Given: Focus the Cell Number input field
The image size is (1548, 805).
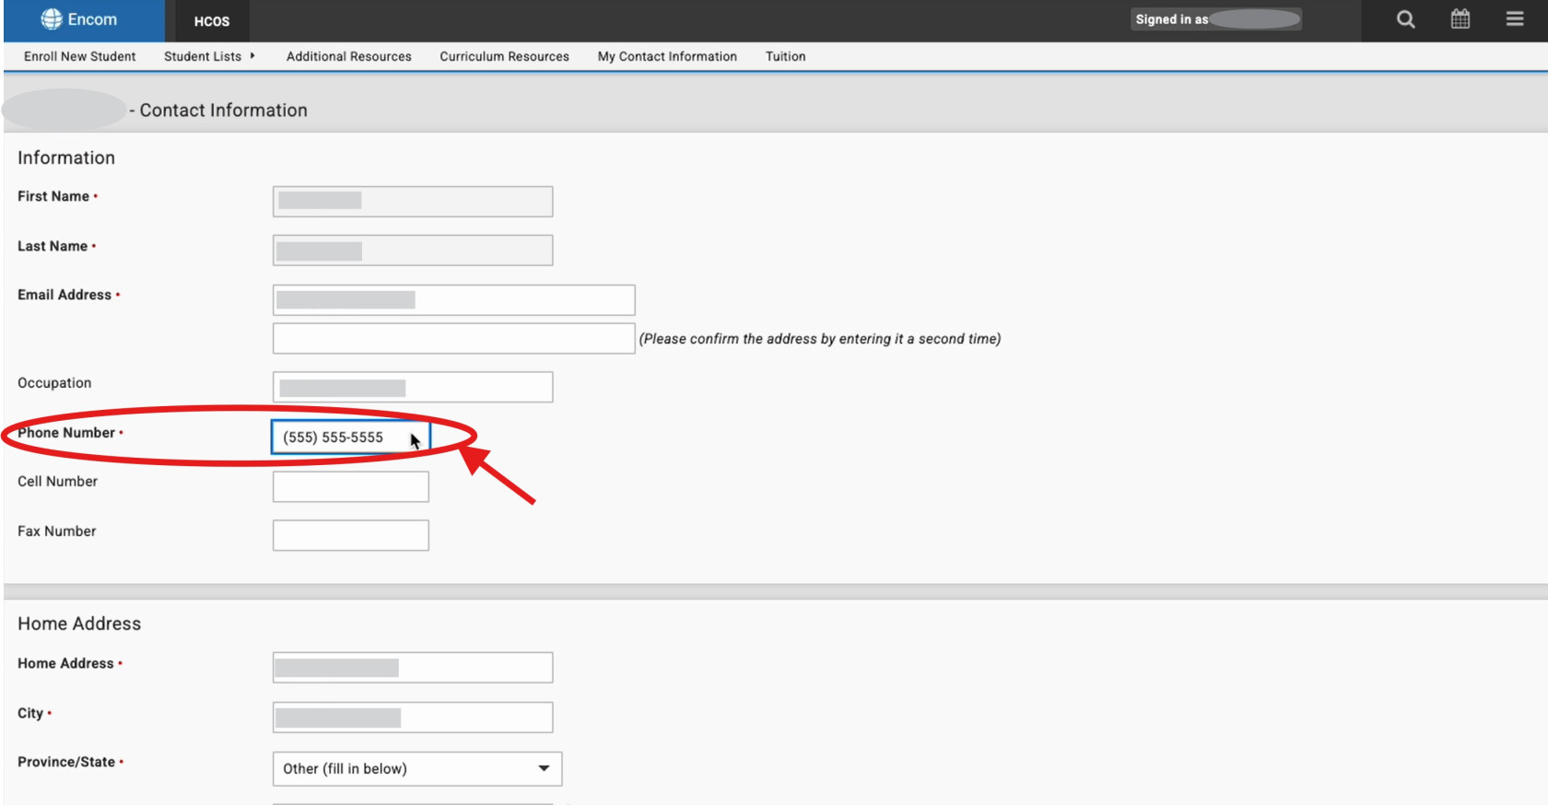Looking at the screenshot, I should point(350,486).
